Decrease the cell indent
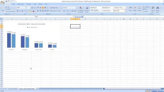164x92 pixels. (x=46, y=11)
